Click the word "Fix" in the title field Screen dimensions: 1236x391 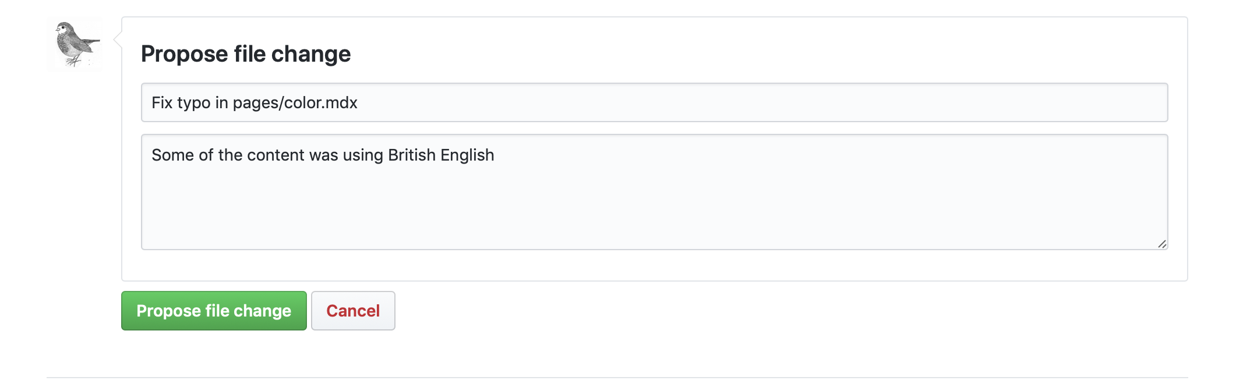tap(162, 103)
